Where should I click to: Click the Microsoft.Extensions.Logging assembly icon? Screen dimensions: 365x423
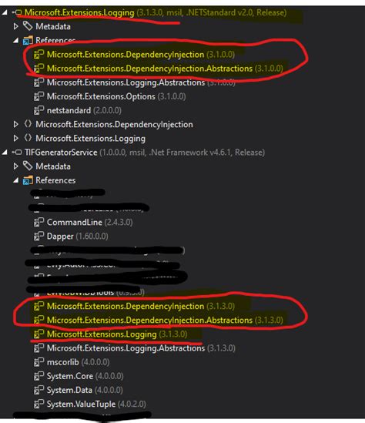[17, 12]
